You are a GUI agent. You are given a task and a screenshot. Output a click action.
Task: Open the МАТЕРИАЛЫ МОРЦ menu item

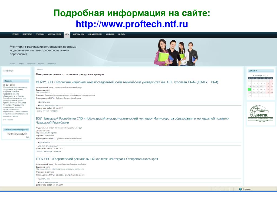click(x=78, y=34)
